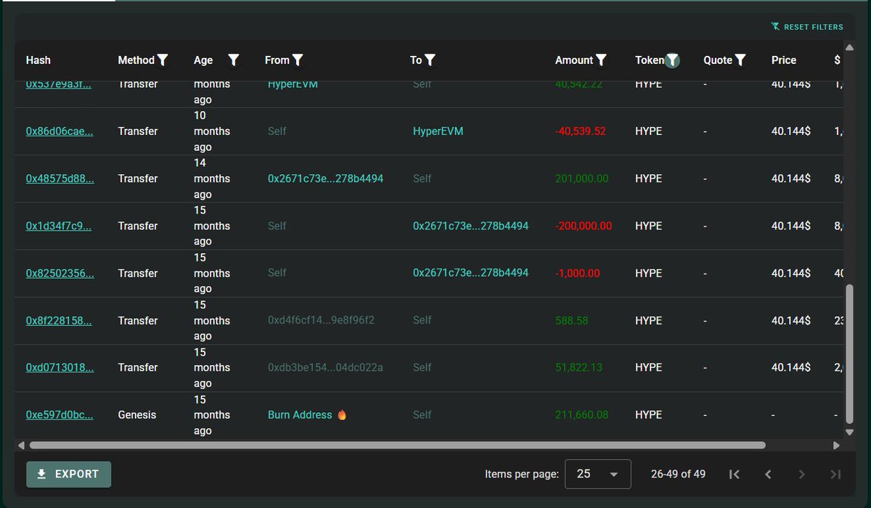Click the horizontal scrollbar thumb
This screenshot has height=508, width=871.
[x=398, y=445]
